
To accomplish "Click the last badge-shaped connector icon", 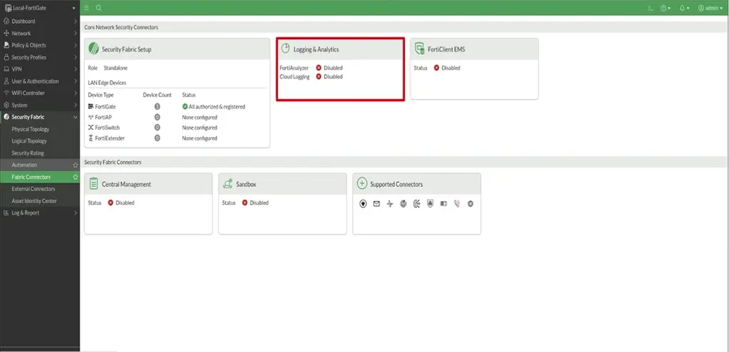I will (x=470, y=204).
